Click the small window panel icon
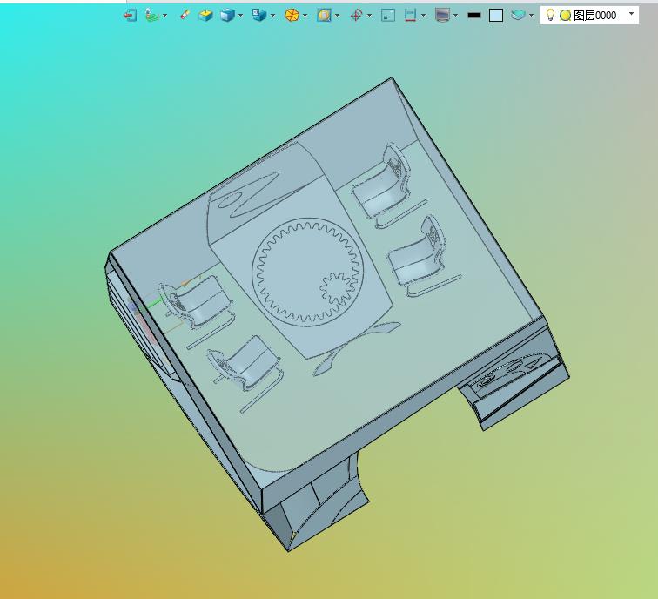The image size is (658, 599). coord(388,16)
